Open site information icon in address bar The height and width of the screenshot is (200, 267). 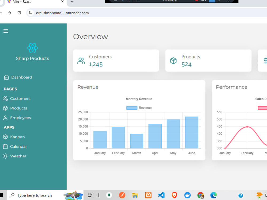click(x=31, y=13)
